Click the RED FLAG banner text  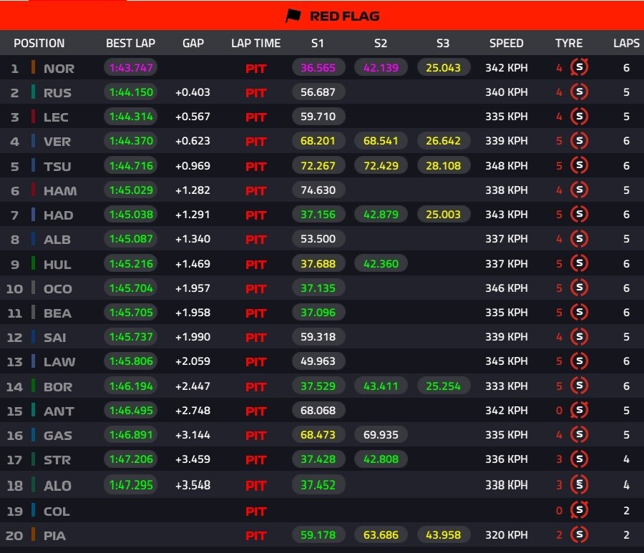(x=345, y=16)
